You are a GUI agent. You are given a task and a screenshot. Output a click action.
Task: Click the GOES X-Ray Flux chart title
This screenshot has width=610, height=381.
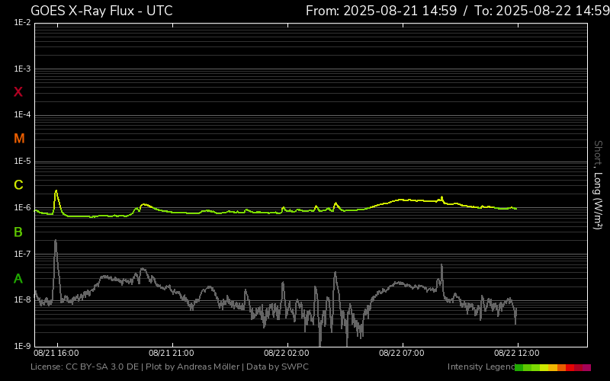point(101,11)
